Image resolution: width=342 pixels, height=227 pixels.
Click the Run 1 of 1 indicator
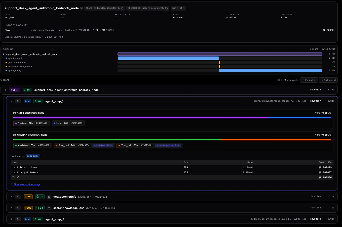[x=178, y=8]
